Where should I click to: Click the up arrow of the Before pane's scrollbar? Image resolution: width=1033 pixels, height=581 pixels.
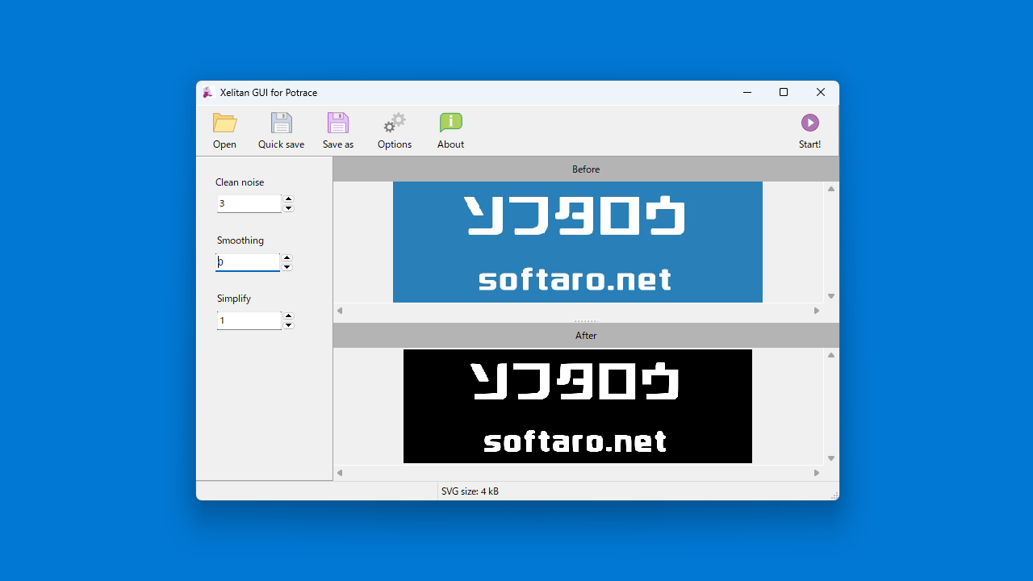[831, 189]
